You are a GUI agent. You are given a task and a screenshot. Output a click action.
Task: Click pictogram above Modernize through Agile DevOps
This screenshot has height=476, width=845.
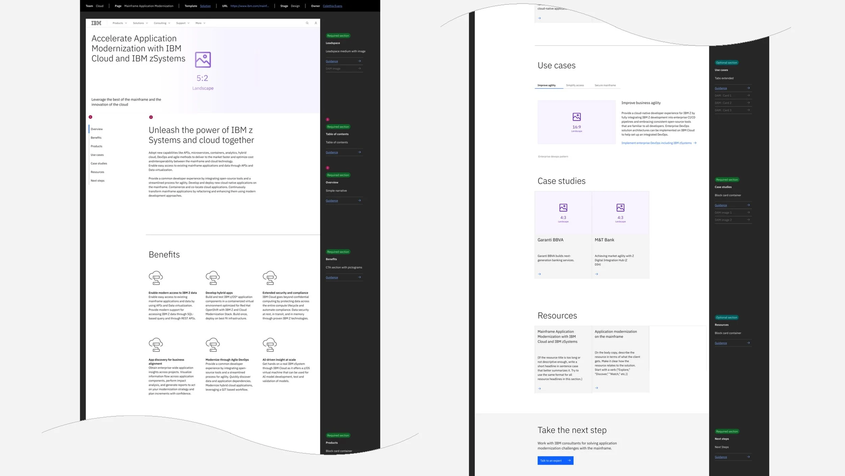click(213, 344)
